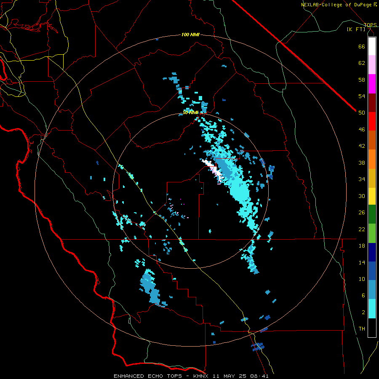Click the light pink 62 kft swatch
379x379 pixels.
tap(372, 64)
